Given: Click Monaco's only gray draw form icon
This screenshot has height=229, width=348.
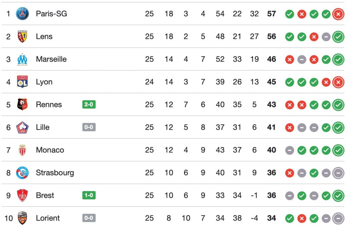Looking at the screenshot, I should pos(290,150).
